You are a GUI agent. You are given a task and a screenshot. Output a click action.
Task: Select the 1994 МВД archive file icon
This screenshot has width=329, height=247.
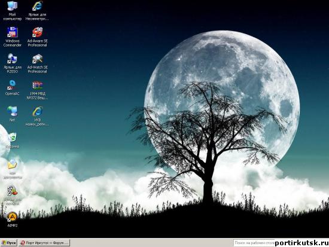(x=37, y=90)
